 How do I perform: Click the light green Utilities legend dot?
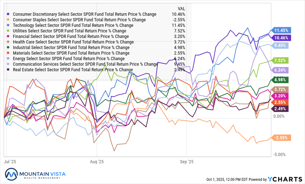tap(9, 31)
